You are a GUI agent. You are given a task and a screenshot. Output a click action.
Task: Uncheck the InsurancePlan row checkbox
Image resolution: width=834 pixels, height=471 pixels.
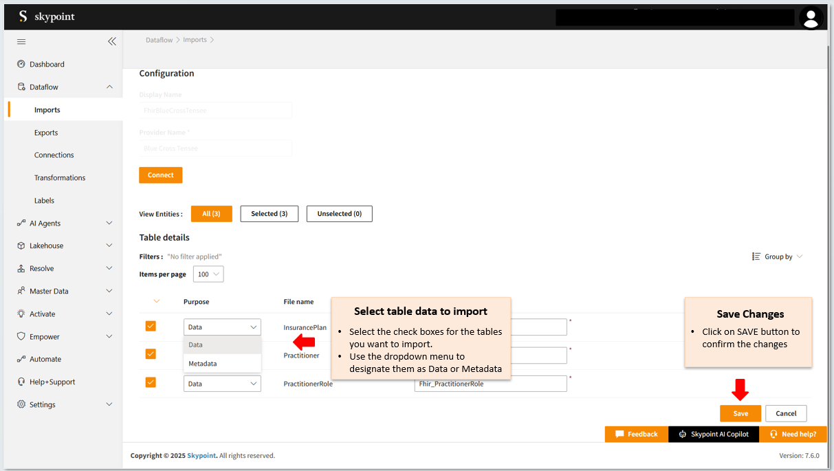point(151,326)
